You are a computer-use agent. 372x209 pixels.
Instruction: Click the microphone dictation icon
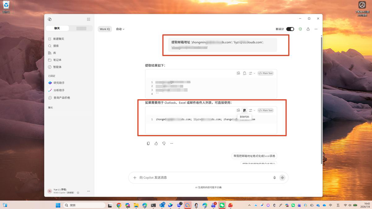click(274, 178)
